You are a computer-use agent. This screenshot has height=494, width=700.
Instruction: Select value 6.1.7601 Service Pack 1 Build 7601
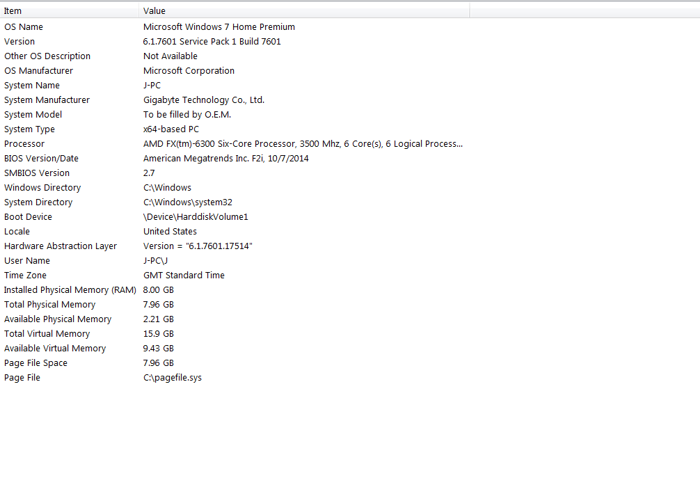(x=212, y=42)
